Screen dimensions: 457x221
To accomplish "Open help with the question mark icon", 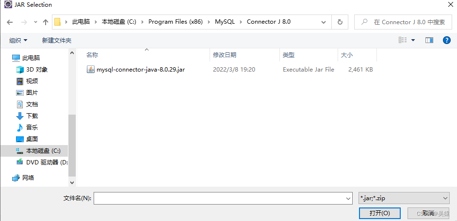I will point(447,40).
